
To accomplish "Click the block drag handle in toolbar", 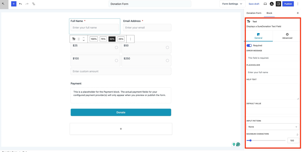I will click(78, 39).
